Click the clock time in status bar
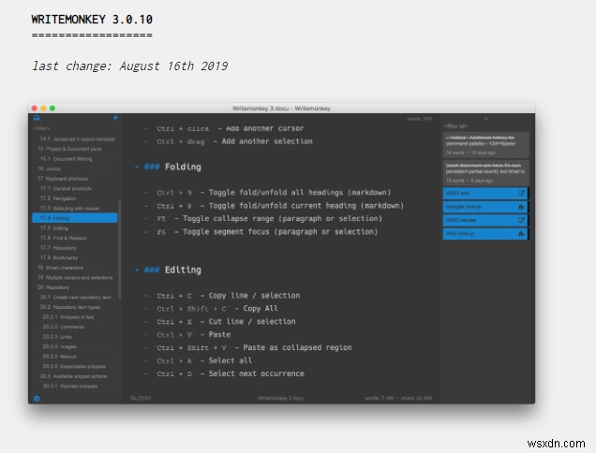The height and width of the screenshot is (453, 596). [141, 399]
